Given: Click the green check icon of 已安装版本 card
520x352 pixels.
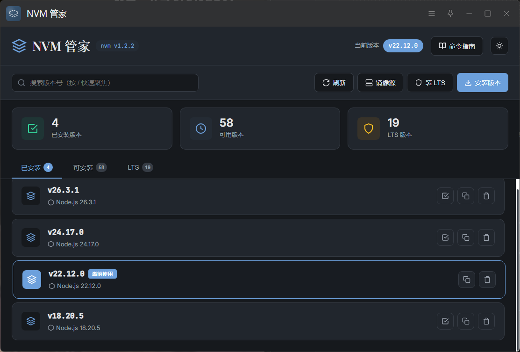Looking at the screenshot, I should click(33, 129).
